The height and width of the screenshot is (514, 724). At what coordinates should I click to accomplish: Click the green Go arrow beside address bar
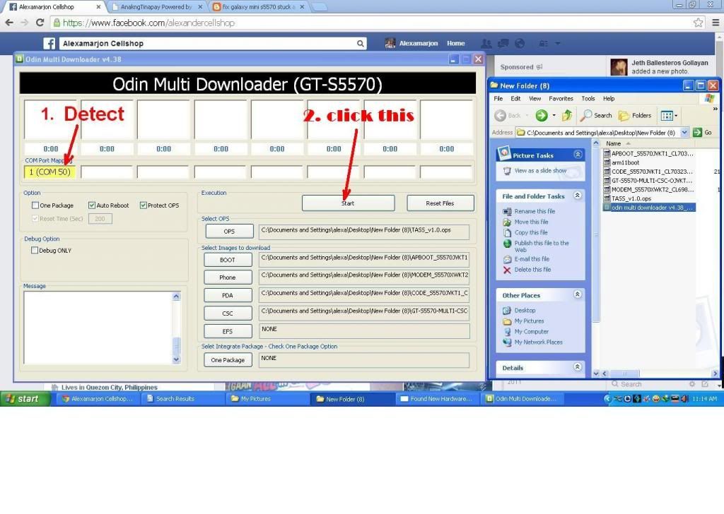coord(698,132)
